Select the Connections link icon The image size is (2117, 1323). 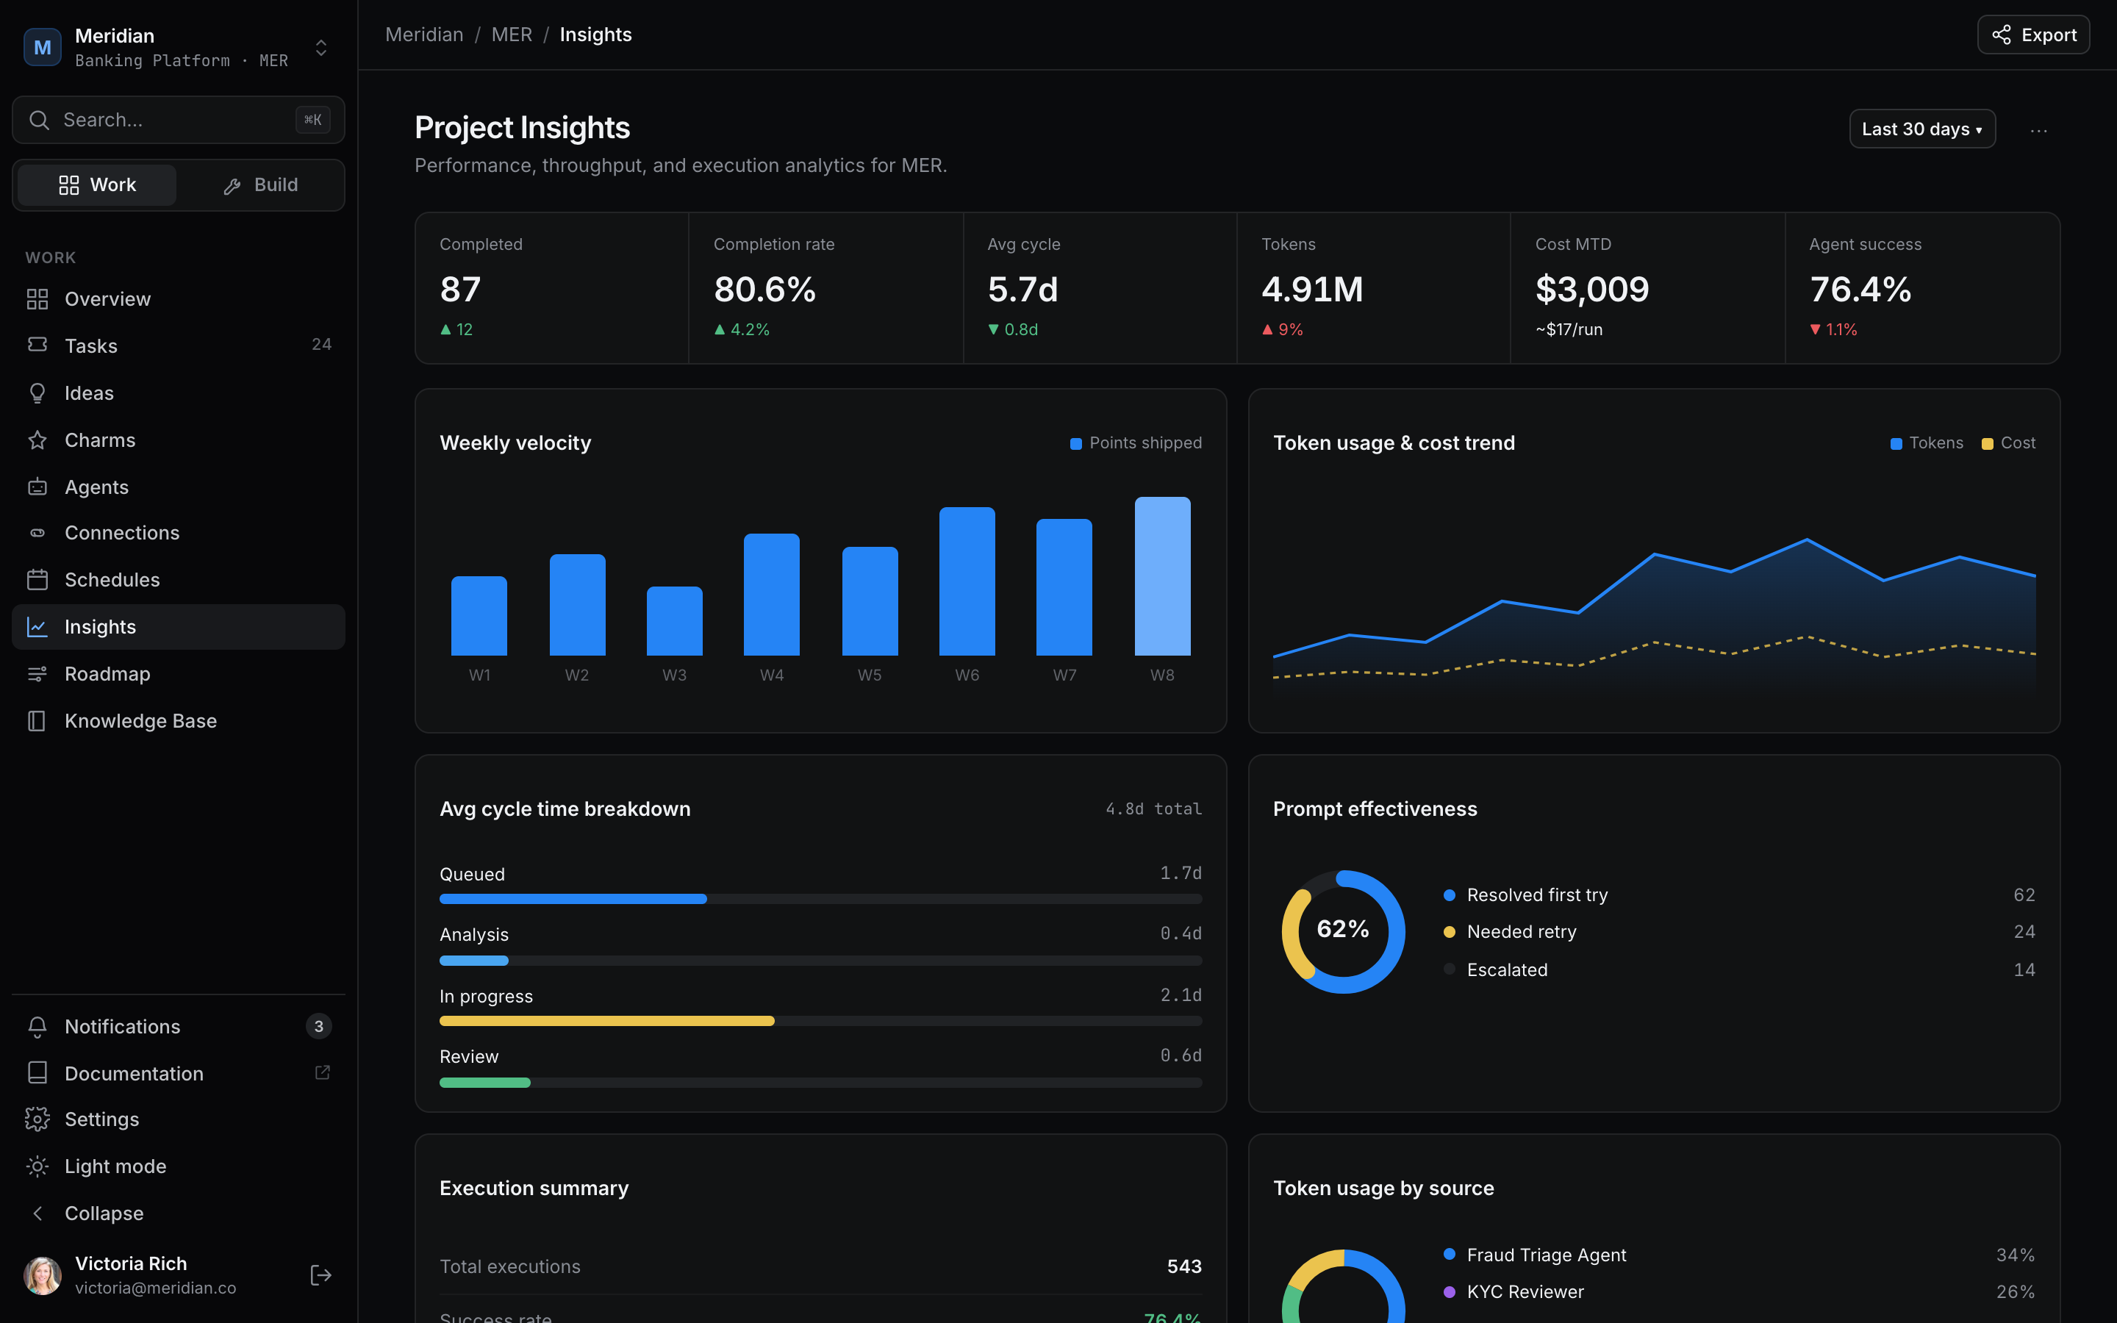coord(37,533)
